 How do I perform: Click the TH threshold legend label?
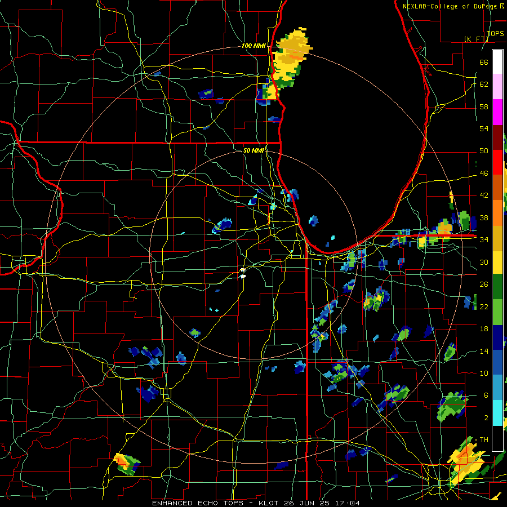tap(484, 440)
